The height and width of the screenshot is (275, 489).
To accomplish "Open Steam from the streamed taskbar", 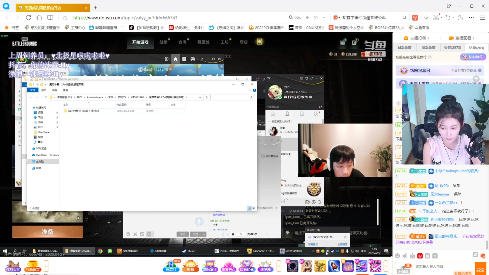I will point(189,251).
